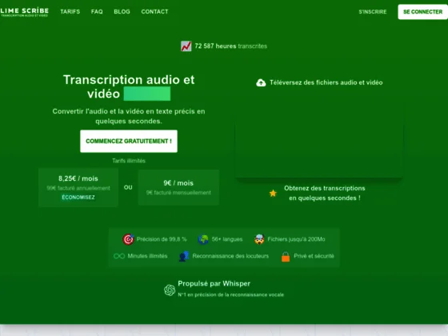This screenshot has height=336, width=448.
Task: Click the target precision icon
Action: click(x=128, y=239)
